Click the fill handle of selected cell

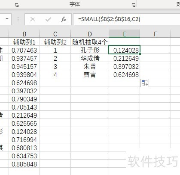coord(140,54)
